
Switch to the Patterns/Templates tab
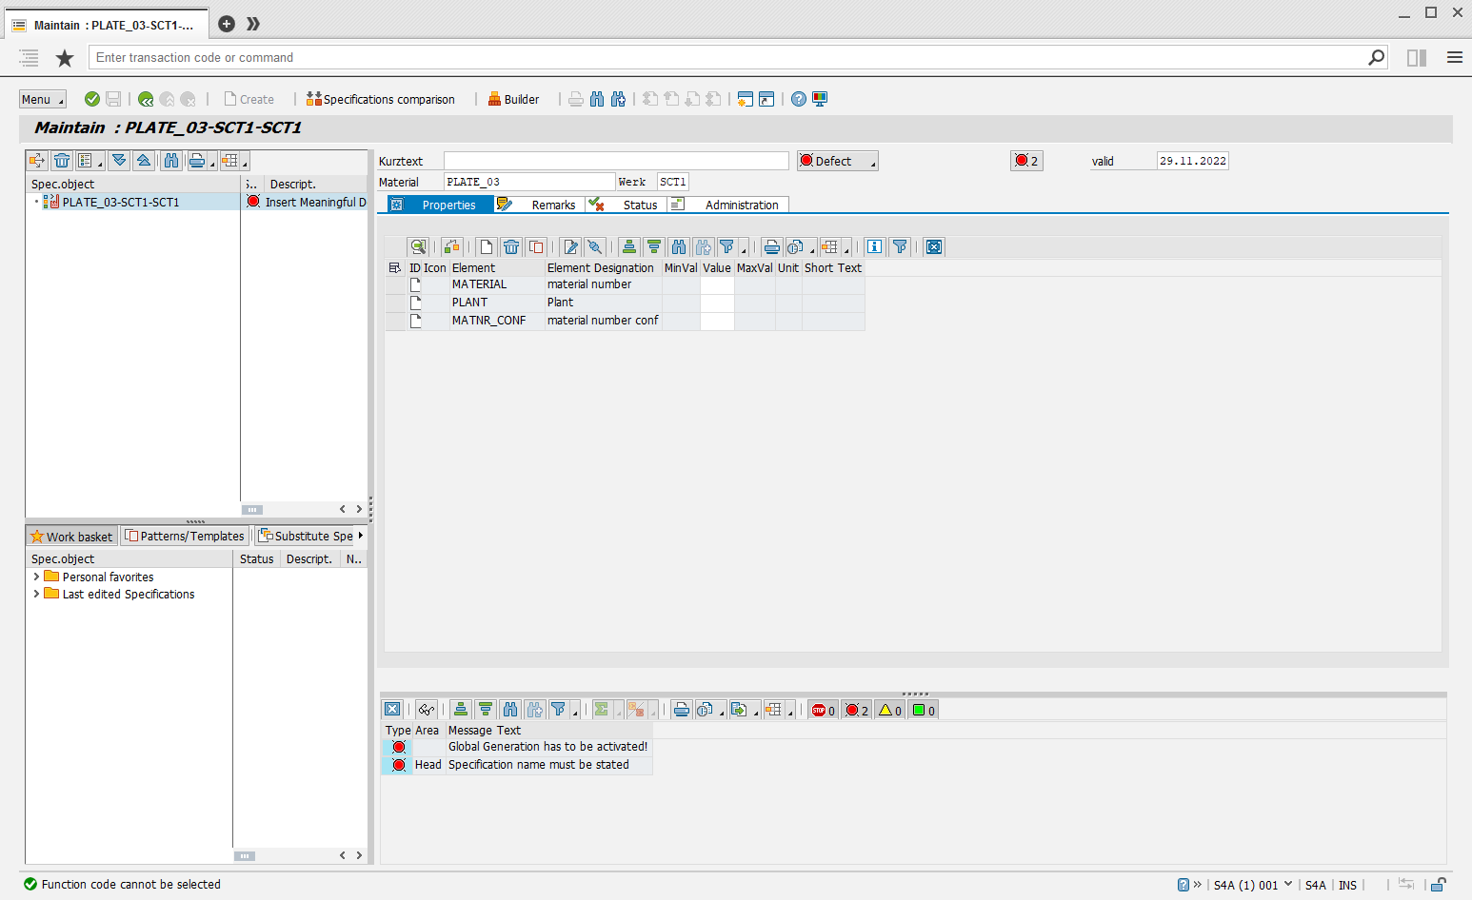(185, 536)
